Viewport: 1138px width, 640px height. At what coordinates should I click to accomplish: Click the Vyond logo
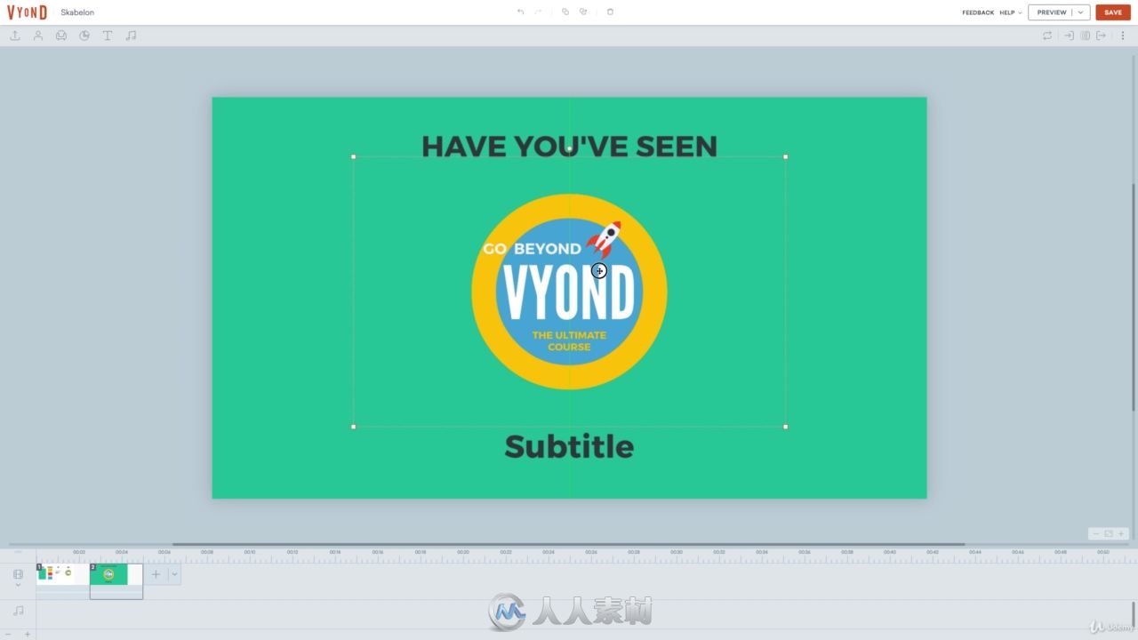pyautogui.click(x=28, y=12)
